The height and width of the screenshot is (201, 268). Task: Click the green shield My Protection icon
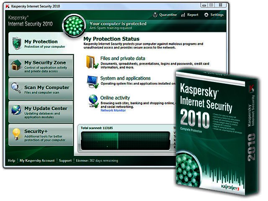[x=16, y=44]
